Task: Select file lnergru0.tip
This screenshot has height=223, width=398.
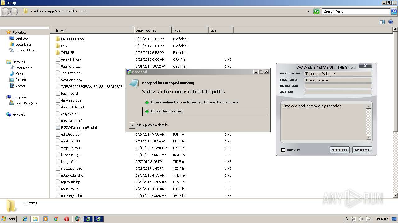Action: point(70,162)
